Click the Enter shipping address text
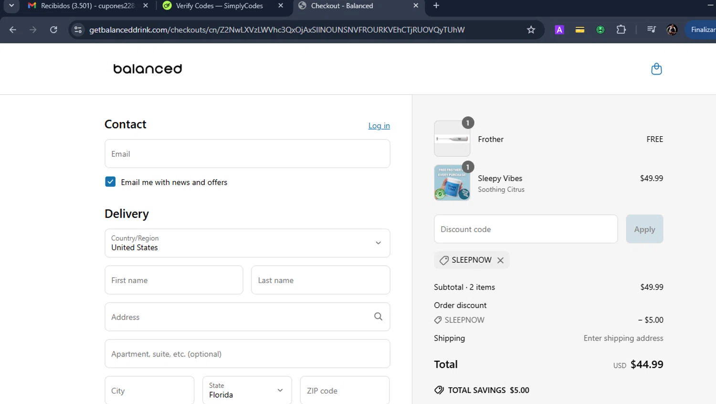The width and height of the screenshot is (716, 404). point(623,338)
